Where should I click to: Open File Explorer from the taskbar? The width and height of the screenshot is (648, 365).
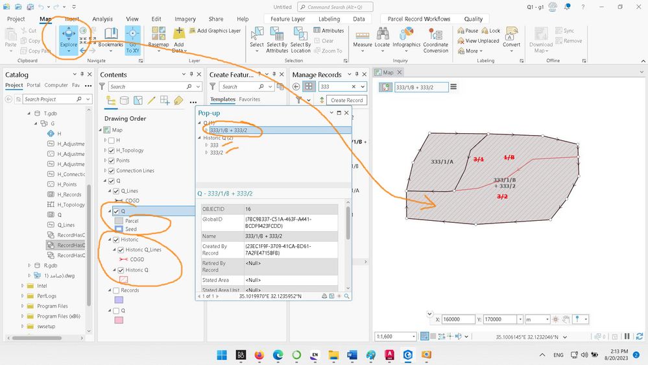333,355
